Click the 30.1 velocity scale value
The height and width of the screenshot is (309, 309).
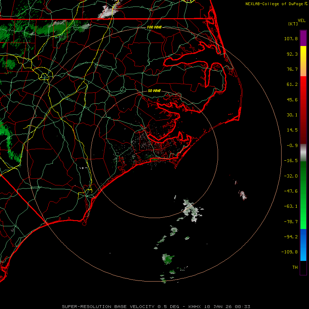pos(292,115)
